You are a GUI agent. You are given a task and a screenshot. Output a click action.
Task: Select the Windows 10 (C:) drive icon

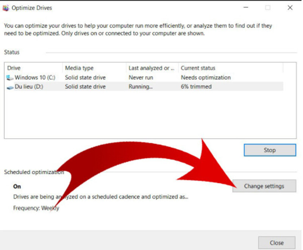[x=10, y=78]
